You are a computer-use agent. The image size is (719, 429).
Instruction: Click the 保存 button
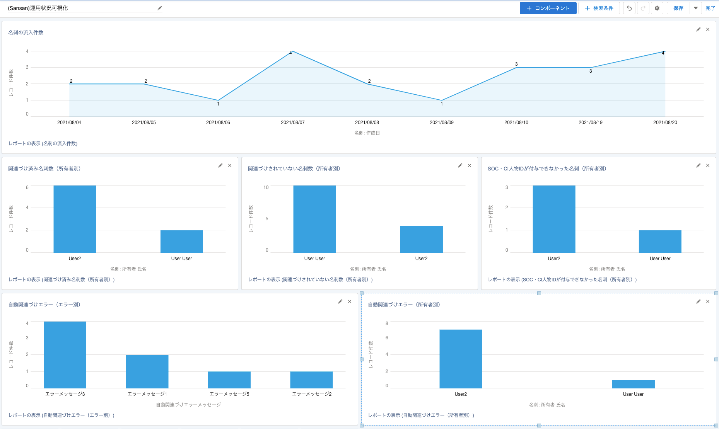(678, 8)
